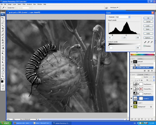Select the Zoom tool in toolbox
The image size is (156, 125).
pyautogui.click(x=3, y=76)
